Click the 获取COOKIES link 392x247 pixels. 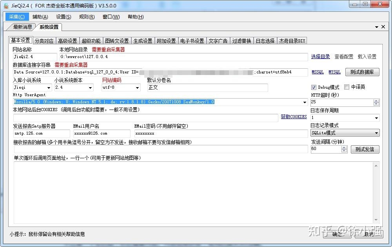click(294, 116)
